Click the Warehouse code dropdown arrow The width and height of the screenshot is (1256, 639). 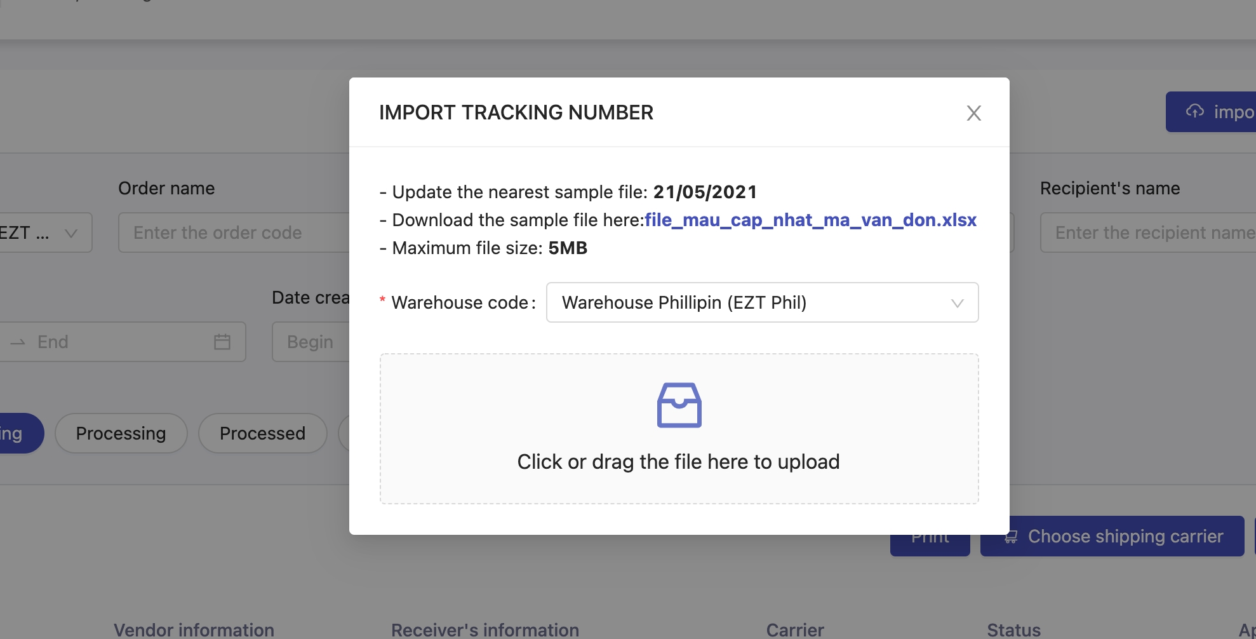(x=957, y=303)
